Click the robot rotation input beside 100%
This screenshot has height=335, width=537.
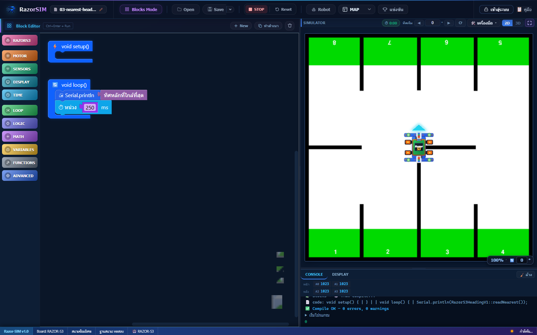[x=522, y=260]
